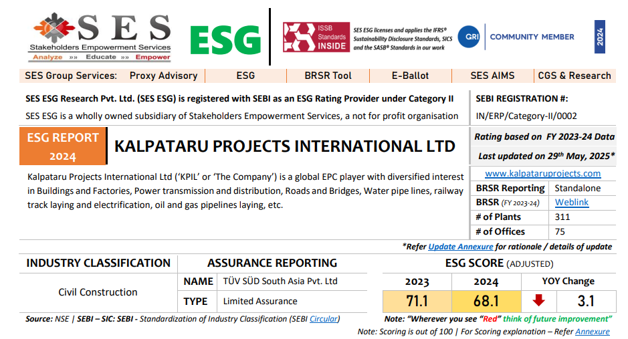Click 'Rating based on FY 2023-24 Data'
This screenshot has width=628, height=339.
tap(544, 137)
